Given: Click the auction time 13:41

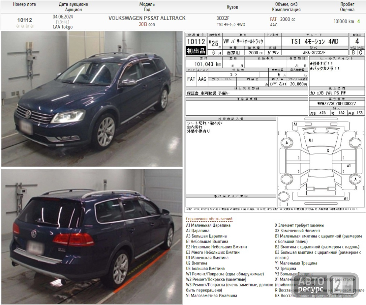Looking at the screenshot, I should (x=63, y=22).
